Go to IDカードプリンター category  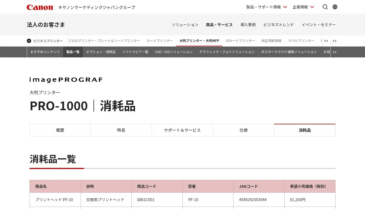(x=240, y=41)
